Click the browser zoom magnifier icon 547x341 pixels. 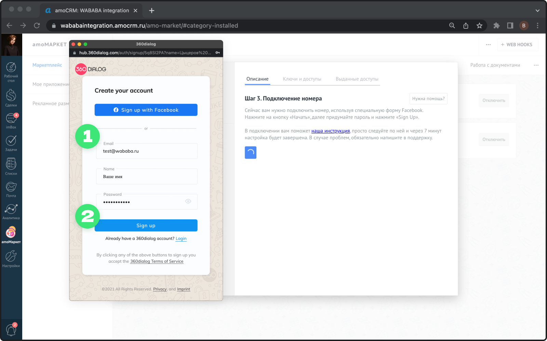pos(452,26)
